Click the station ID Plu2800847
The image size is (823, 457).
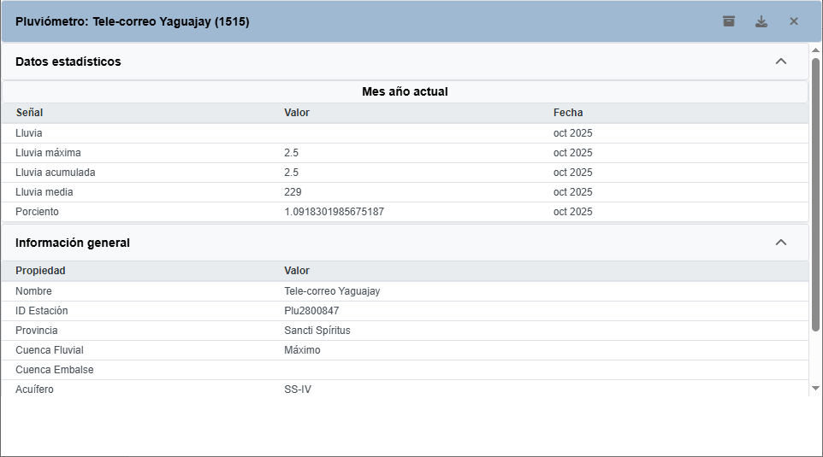point(311,311)
